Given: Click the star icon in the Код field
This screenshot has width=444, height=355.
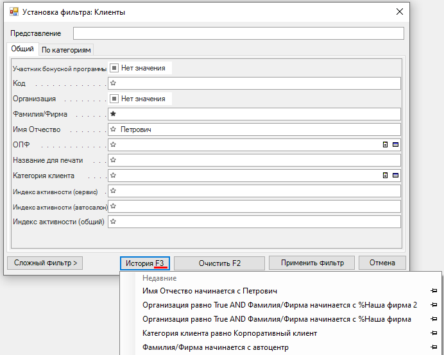Looking at the screenshot, I should point(114,83).
